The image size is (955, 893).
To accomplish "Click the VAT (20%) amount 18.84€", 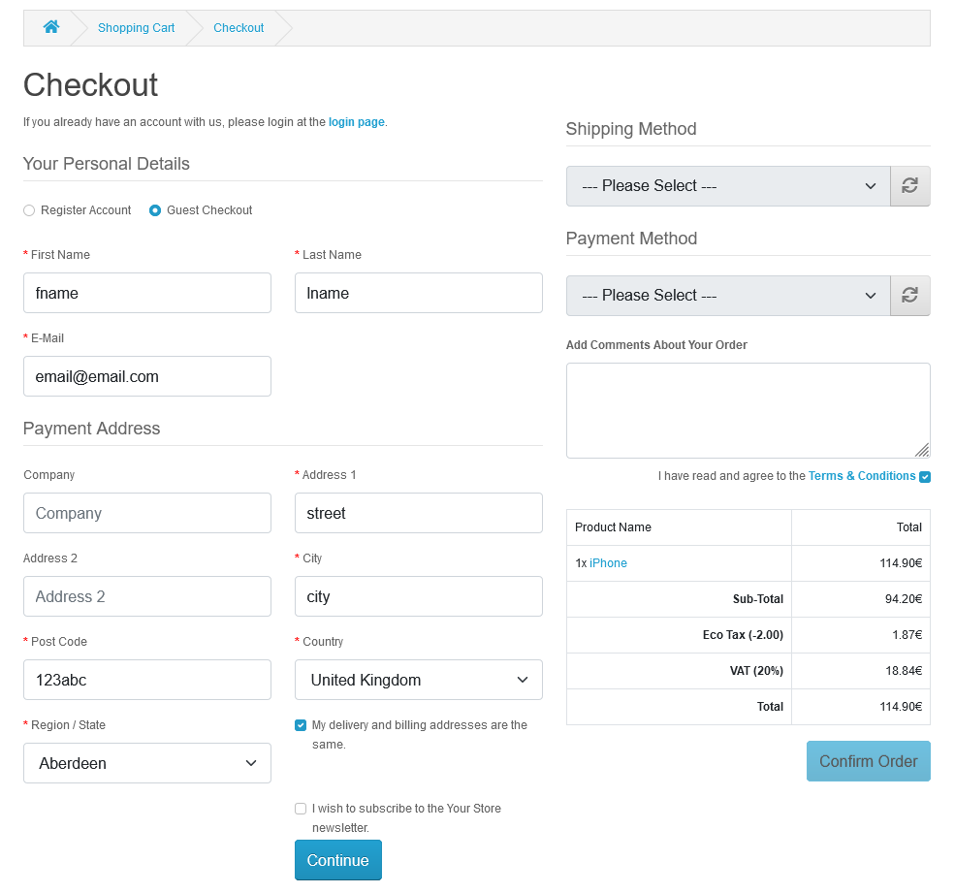I will click(904, 671).
